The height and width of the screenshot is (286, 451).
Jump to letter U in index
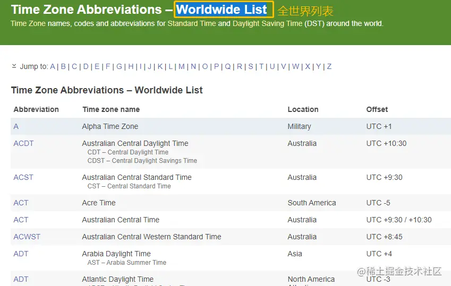click(x=272, y=67)
